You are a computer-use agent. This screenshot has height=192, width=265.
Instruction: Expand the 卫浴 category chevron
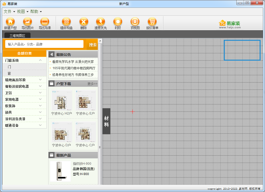click(40, 93)
